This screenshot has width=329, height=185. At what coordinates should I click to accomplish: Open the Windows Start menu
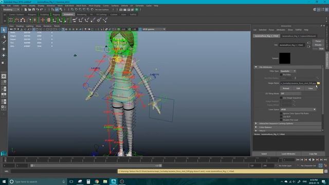[x=4, y=181]
